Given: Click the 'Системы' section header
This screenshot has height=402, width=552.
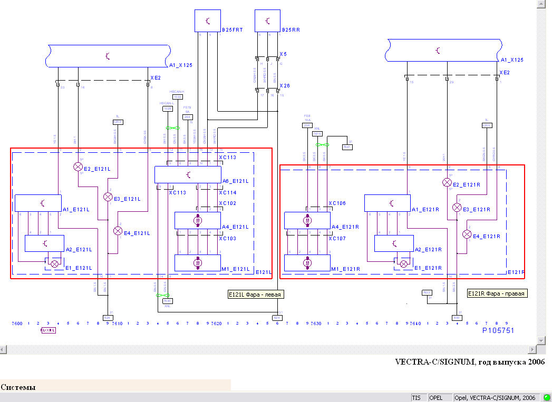Looking at the screenshot, I should pyautogui.click(x=18, y=388).
